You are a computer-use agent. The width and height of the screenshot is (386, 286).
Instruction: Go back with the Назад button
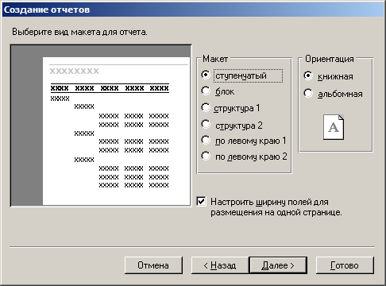pyautogui.click(x=220, y=265)
